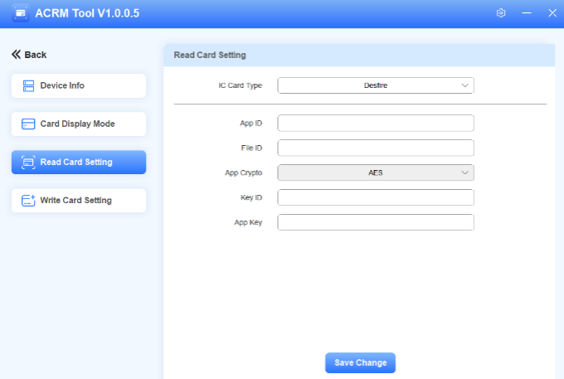Focus the App ID input field
The image size is (564, 379).
point(376,124)
